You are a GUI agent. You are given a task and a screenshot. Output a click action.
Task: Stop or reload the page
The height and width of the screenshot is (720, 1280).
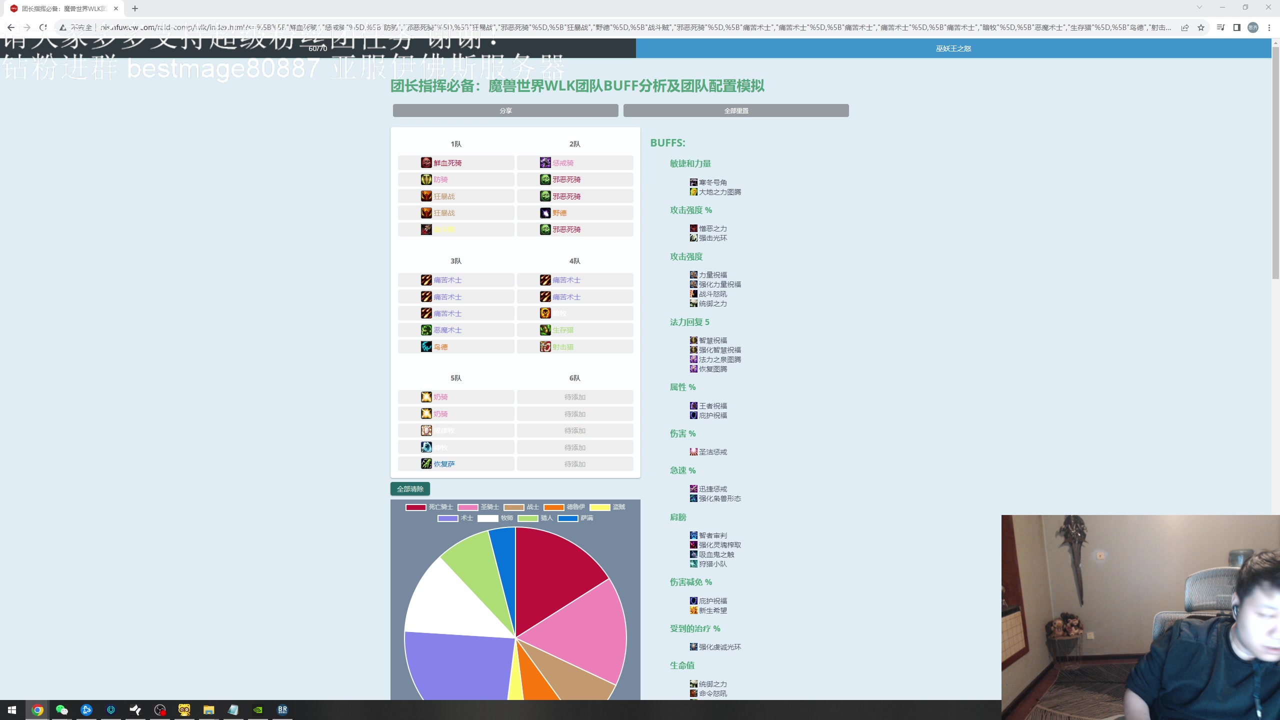pyautogui.click(x=43, y=27)
